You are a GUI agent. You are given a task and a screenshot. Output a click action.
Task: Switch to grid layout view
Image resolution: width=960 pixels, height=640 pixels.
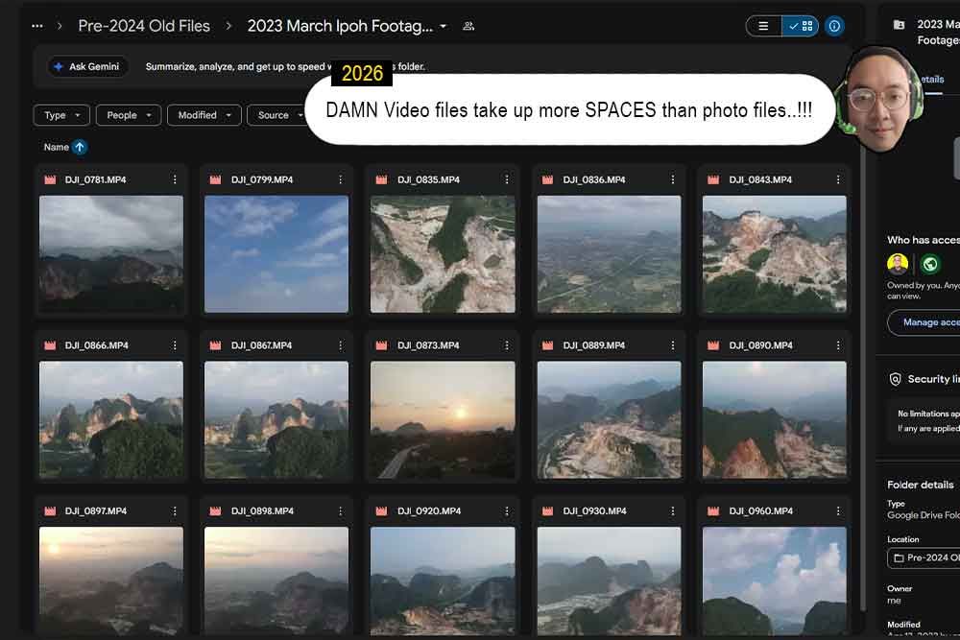click(801, 26)
